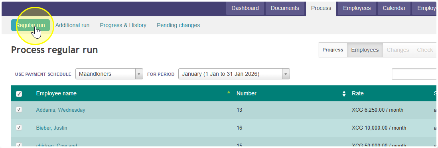The image size is (438, 148).
Task: Open the Calendar tab
Action: [x=394, y=8]
